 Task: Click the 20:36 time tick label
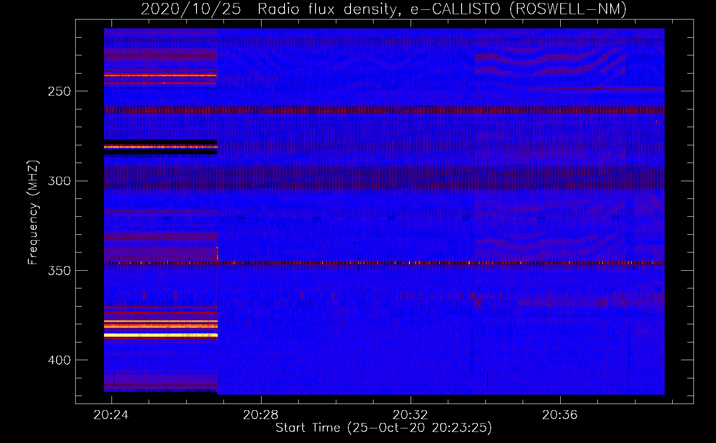560,415
